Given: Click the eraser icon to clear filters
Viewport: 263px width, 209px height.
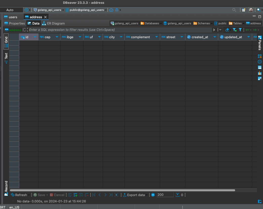Looking at the screenshot, I should (x=227, y=30).
